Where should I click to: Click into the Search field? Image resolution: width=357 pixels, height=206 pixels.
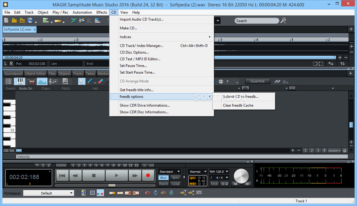tap(257, 21)
